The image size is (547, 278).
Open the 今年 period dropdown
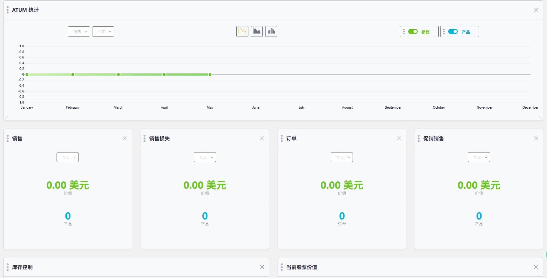coord(103,31)
